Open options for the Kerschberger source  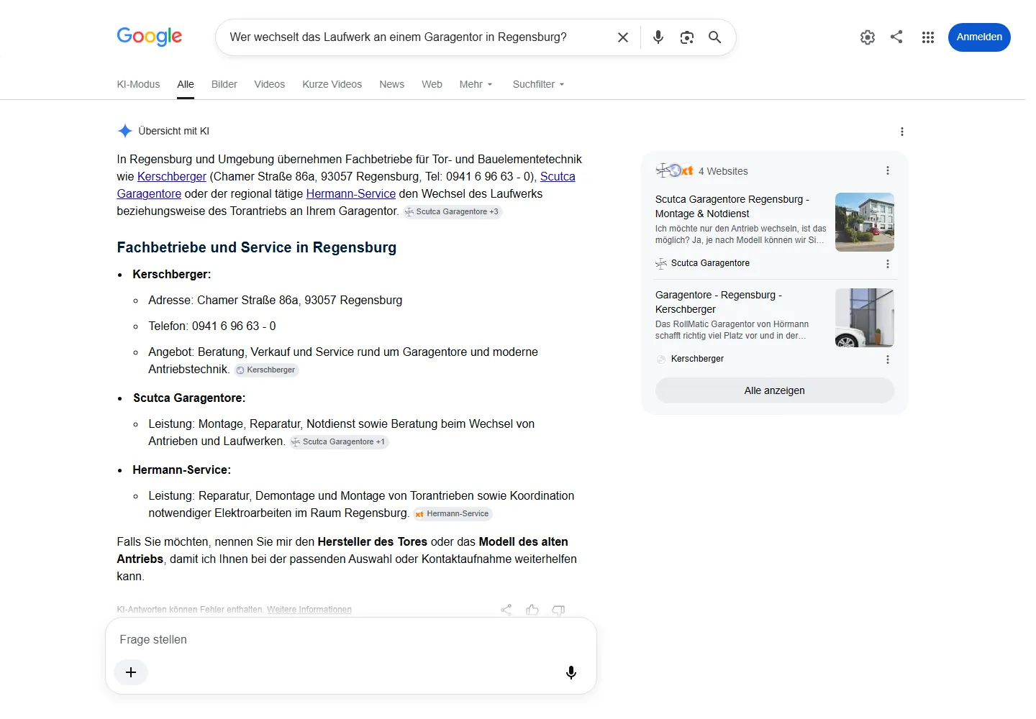pos(887,359)
